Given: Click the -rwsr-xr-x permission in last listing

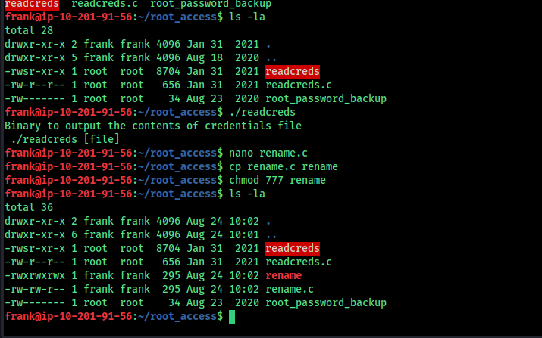Looking at the screenshot, I should pos(35,248).
